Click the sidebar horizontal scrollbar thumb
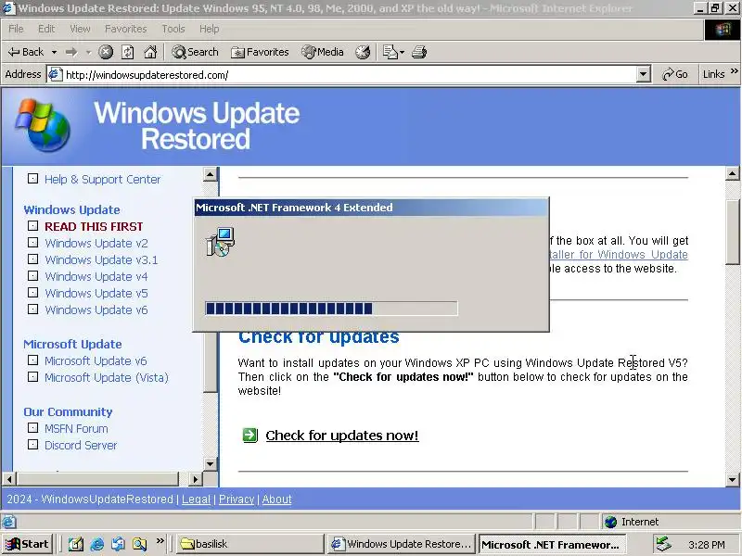 (98, 479)
